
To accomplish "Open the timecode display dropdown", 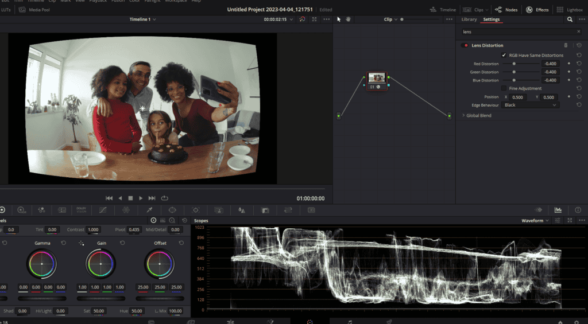I will pyautogui.click(x=291, y=19).
